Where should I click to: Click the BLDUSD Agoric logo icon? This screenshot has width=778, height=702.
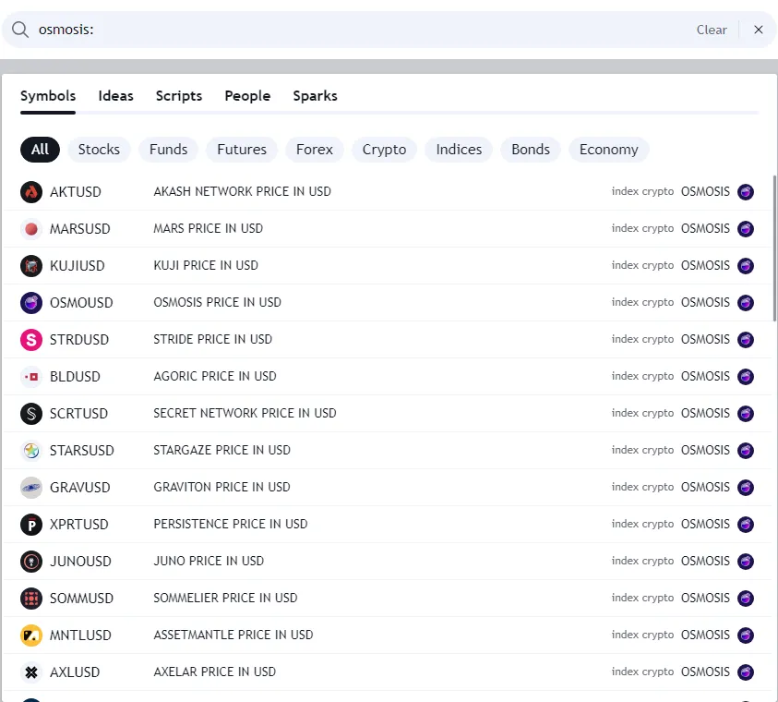pyautogui.click(x=31, y=377)
